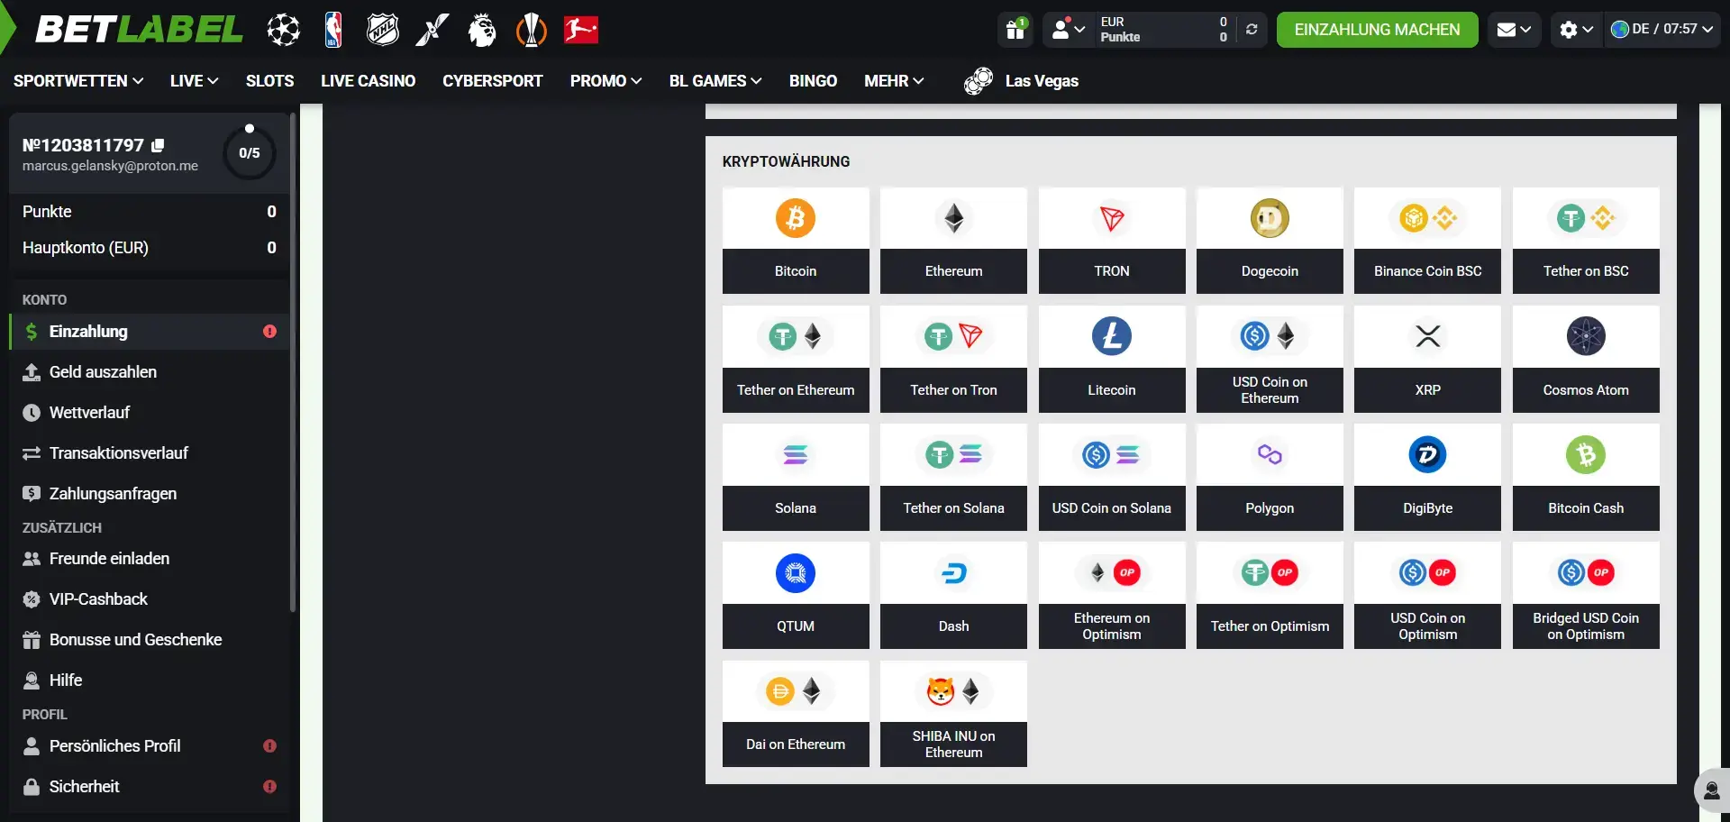This screenshot has width=1730, height=822.
Task: Choose Solana for deposit
Action: coord(796,477)
